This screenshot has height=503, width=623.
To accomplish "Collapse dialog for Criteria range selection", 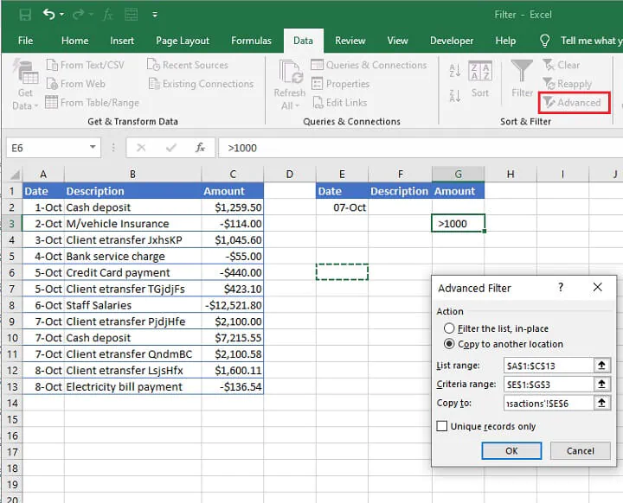I will pyautogui.click(x=601, y=384).
